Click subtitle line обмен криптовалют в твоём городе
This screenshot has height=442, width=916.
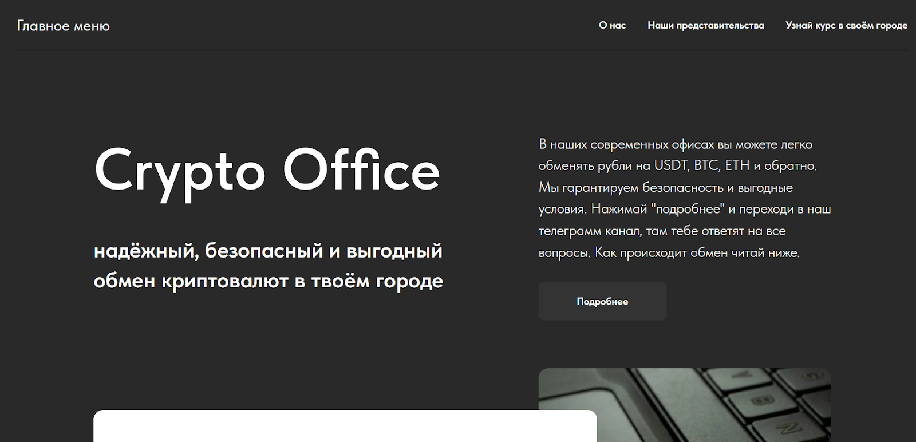(268, 281)
